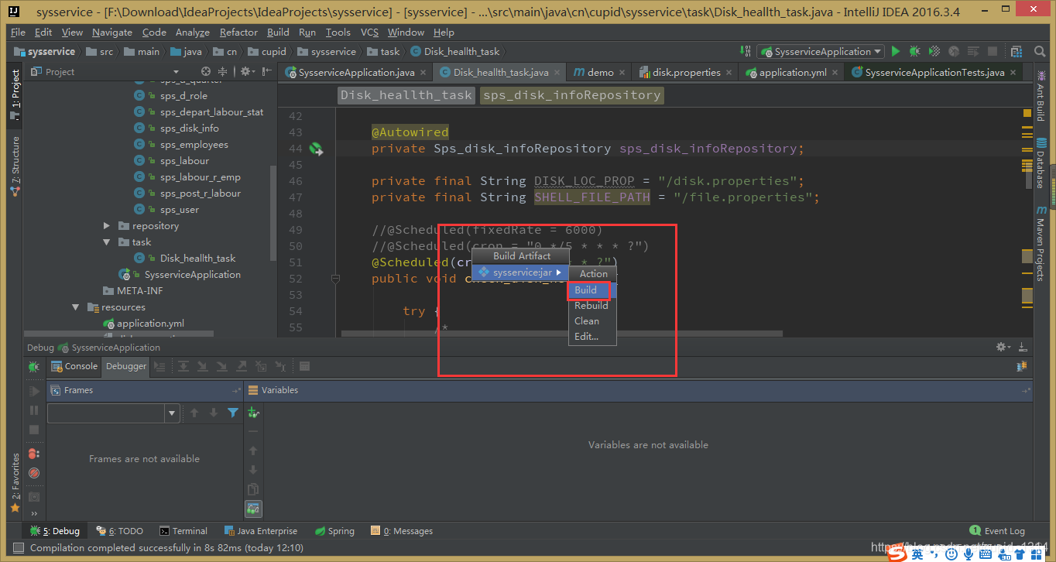The width and height of the screenshot is (1056, 562).
Task: Click the Project panel vertical scrollbar
Action: coord(273,213)
